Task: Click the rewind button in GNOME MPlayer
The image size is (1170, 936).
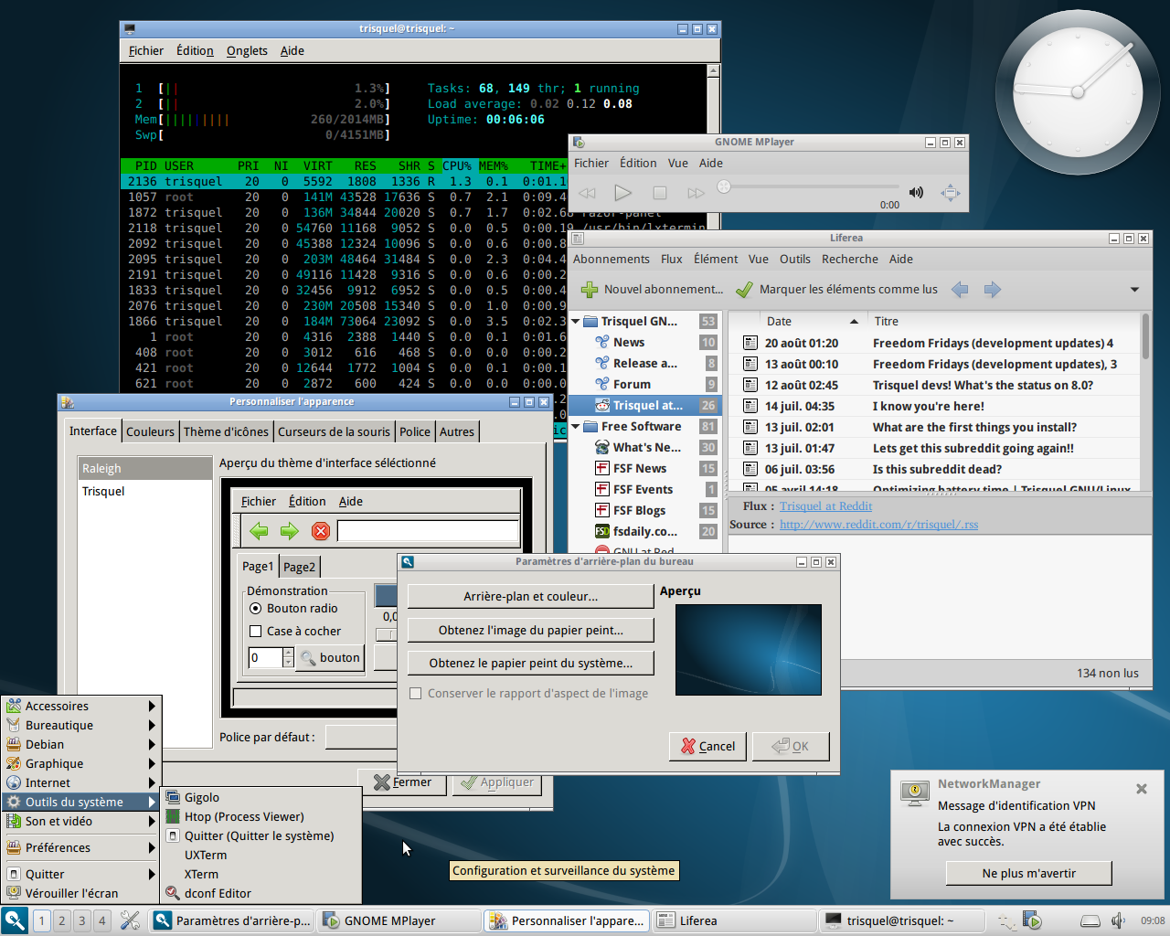Action: [587, 193]
